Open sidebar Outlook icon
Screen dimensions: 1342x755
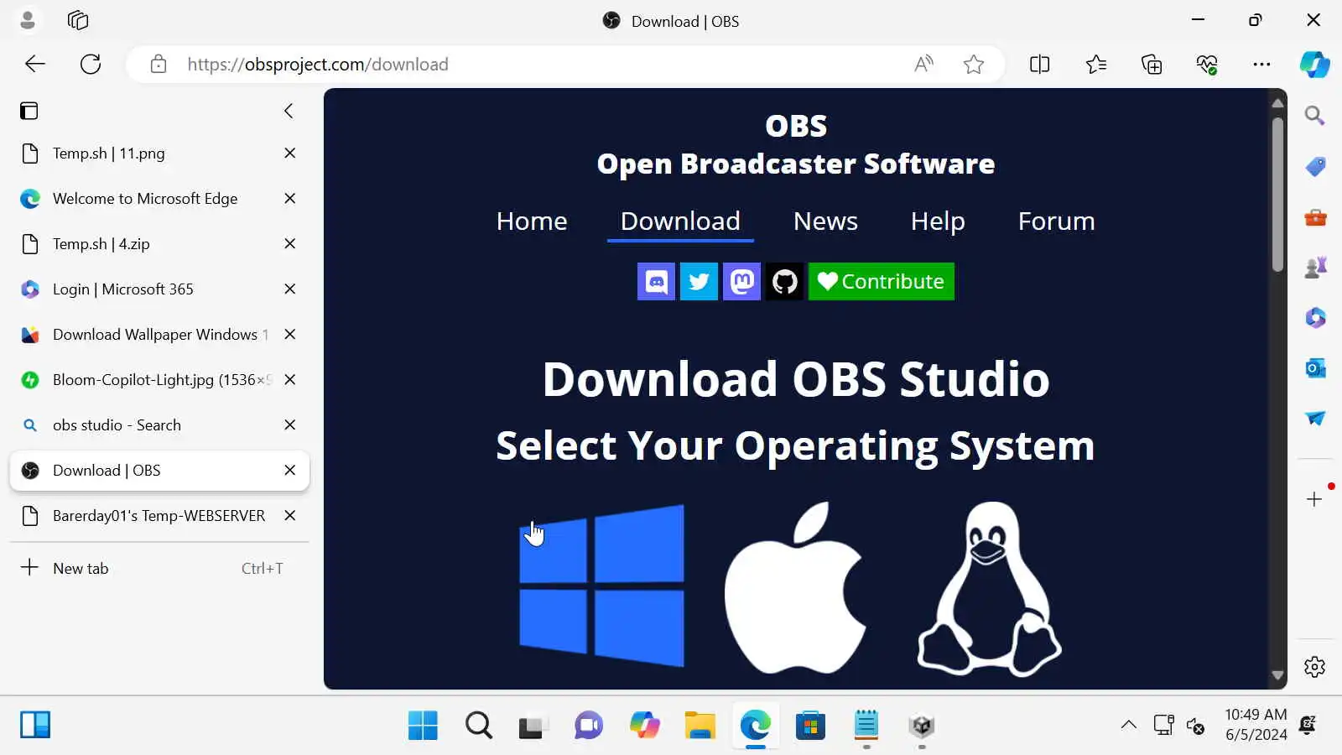(1314, 367)
